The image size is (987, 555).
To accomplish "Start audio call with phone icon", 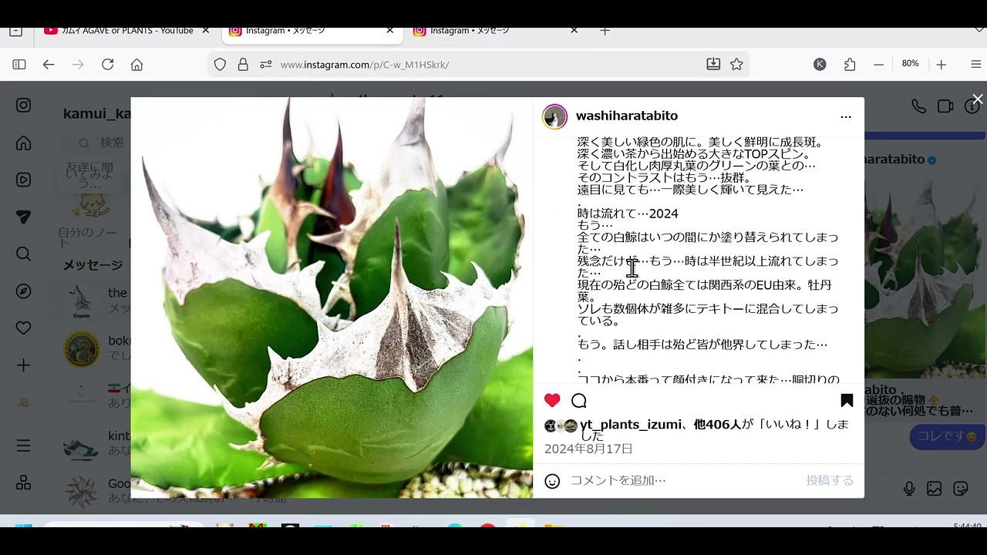I will point(918,106).
